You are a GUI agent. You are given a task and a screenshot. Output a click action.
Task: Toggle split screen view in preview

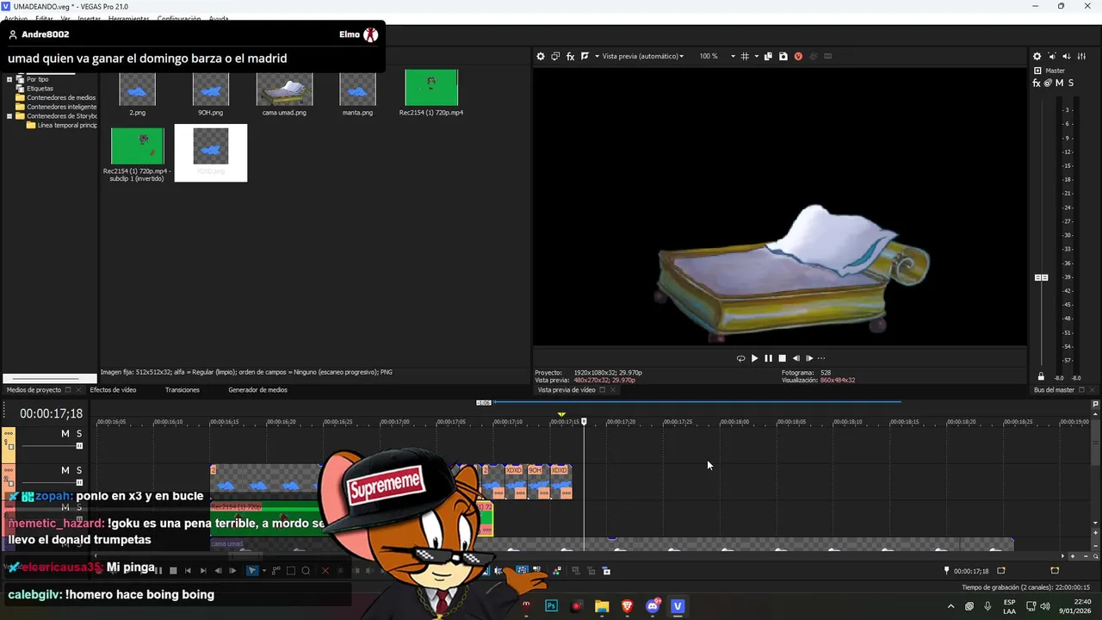585,56
